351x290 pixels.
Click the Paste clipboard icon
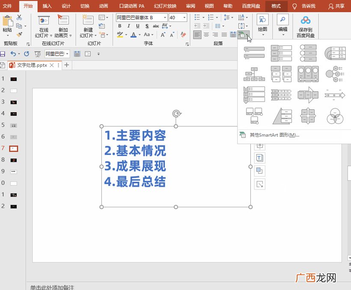tap(8, 21)
